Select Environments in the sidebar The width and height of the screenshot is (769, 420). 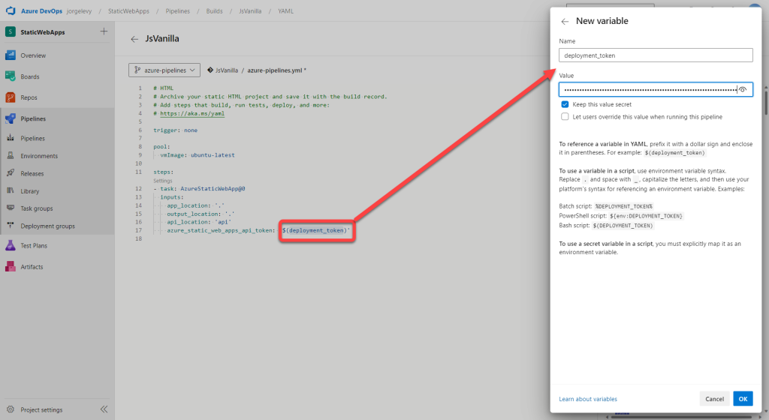39,156
